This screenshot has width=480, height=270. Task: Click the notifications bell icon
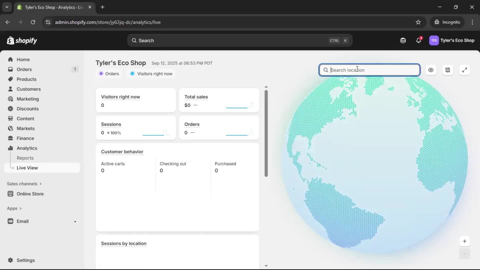(418, 40)
